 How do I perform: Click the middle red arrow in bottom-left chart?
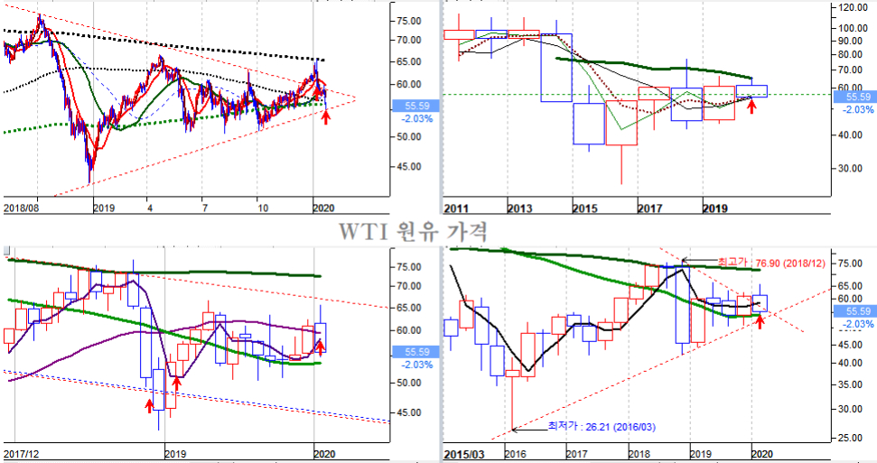tap(177, 386)
